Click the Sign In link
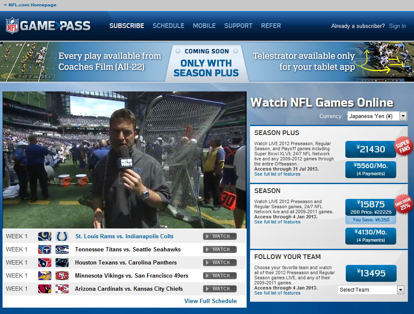 pyautogui.click(x=397, y=26)
